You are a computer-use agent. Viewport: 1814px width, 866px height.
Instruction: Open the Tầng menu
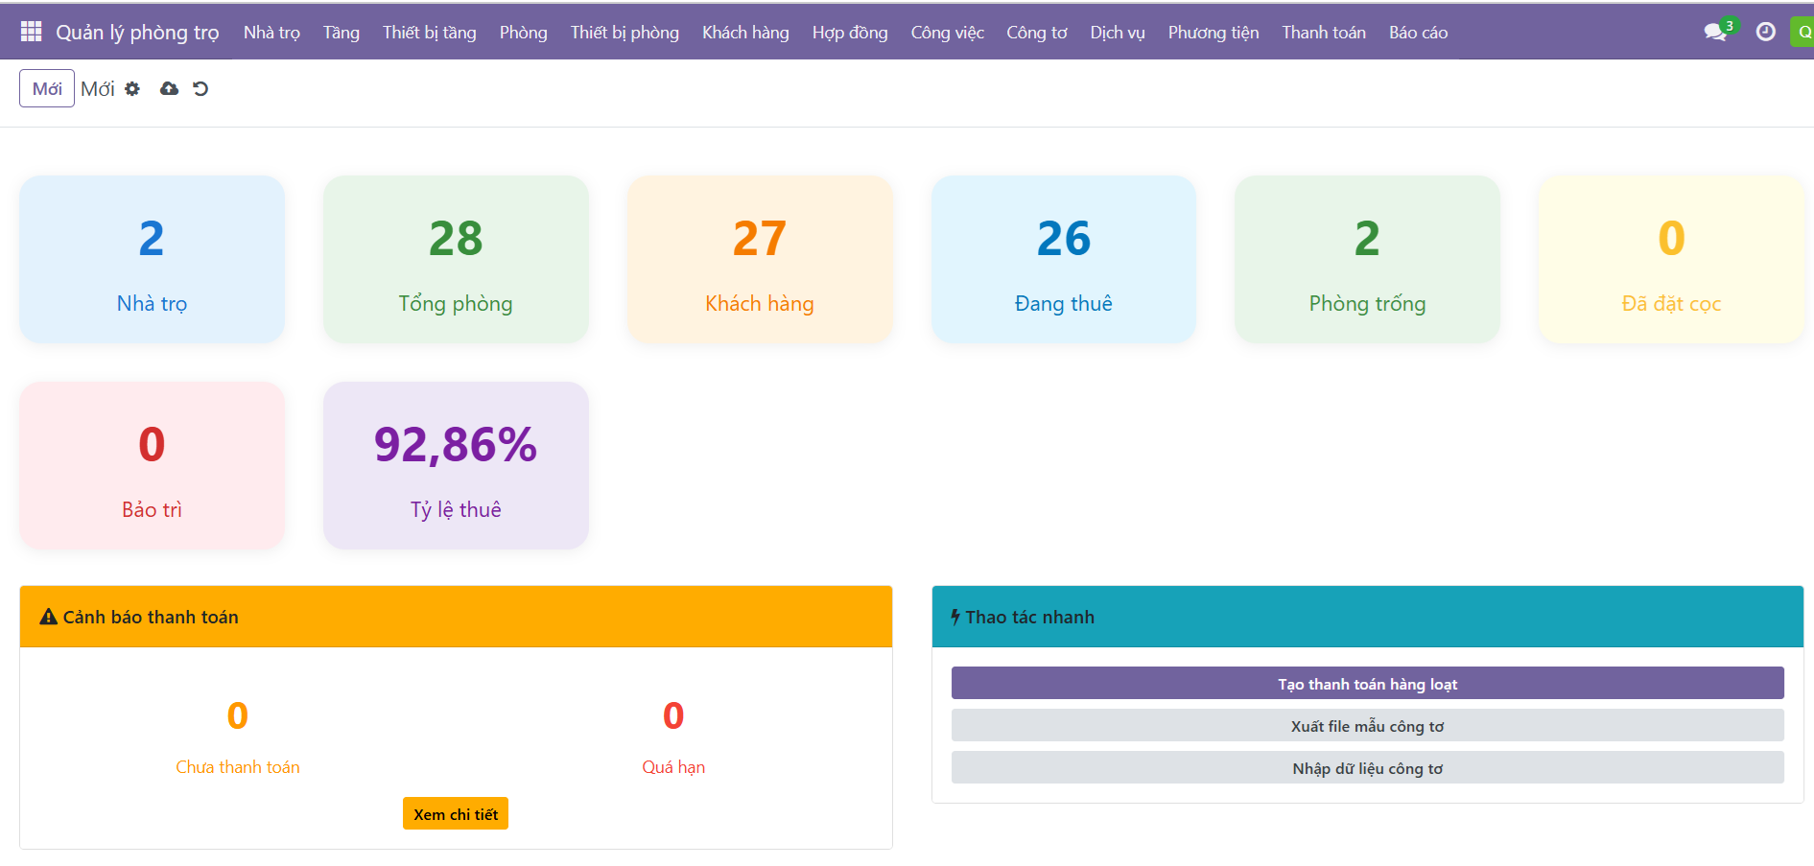[x=342, y=32]
